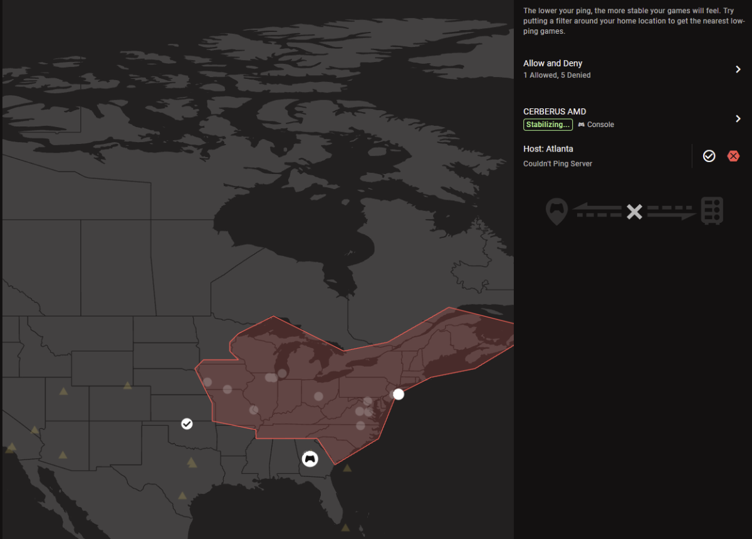
Task: Click the Console gamepad icon
Action: tap(581, 125)
